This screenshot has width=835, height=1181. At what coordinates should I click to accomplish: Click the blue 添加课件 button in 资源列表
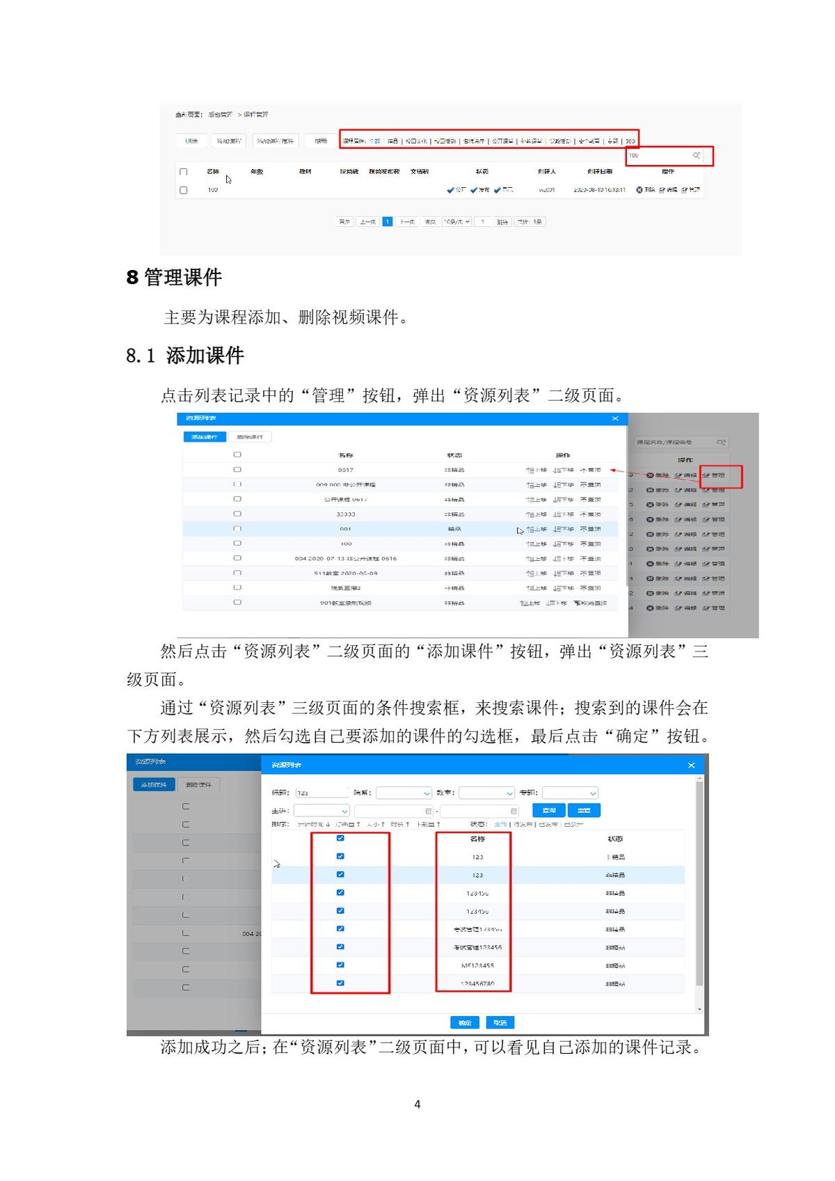(x=205, y=437)
